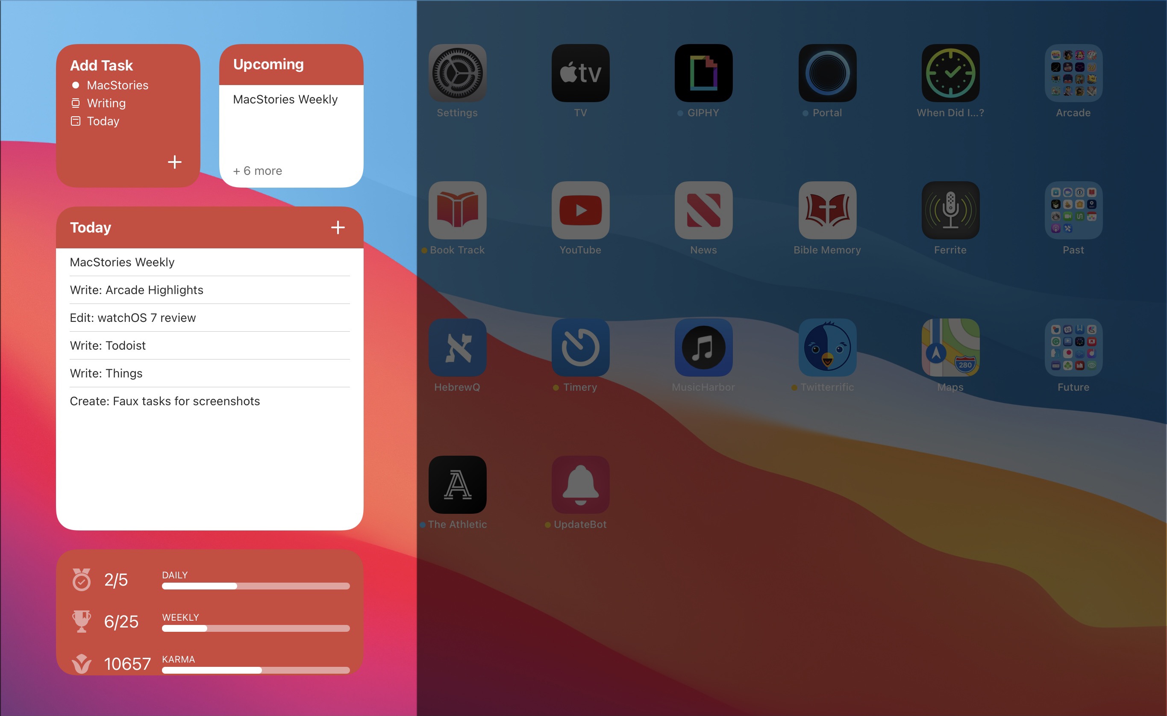Click Create Faux tasks for screenshots item

coord(164,401)
